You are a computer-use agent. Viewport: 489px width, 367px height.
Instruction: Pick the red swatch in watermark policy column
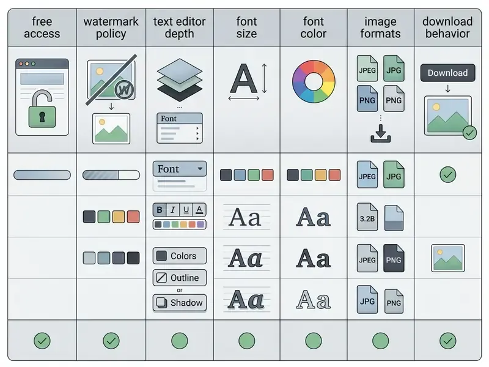pos(133,217)
